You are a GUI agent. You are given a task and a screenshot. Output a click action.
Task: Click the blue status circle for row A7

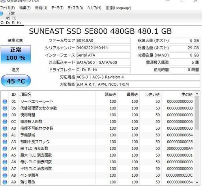tap(5, 169)
